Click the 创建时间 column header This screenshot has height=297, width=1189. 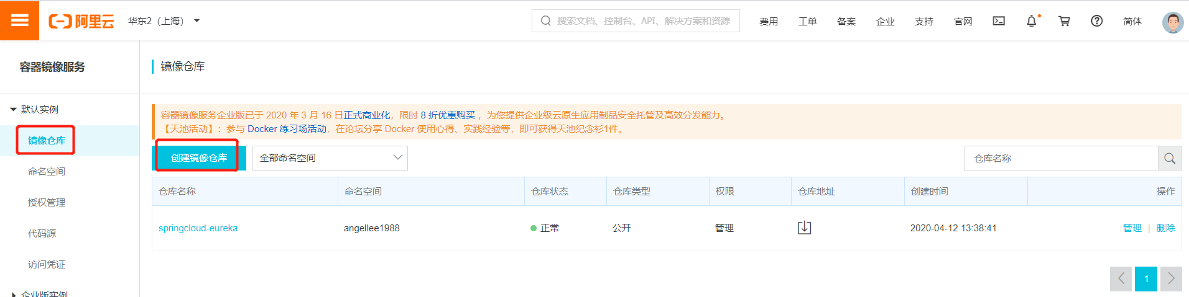(x=930, y=192)
